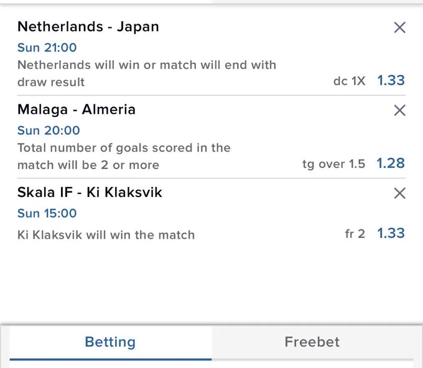Screen dimensions: 423x368
Task: Click the total goals 2 or more description
Action: coord(124,157)
